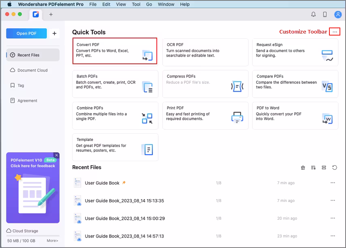Open options for the 14:57:13 file

coord(333,236)
